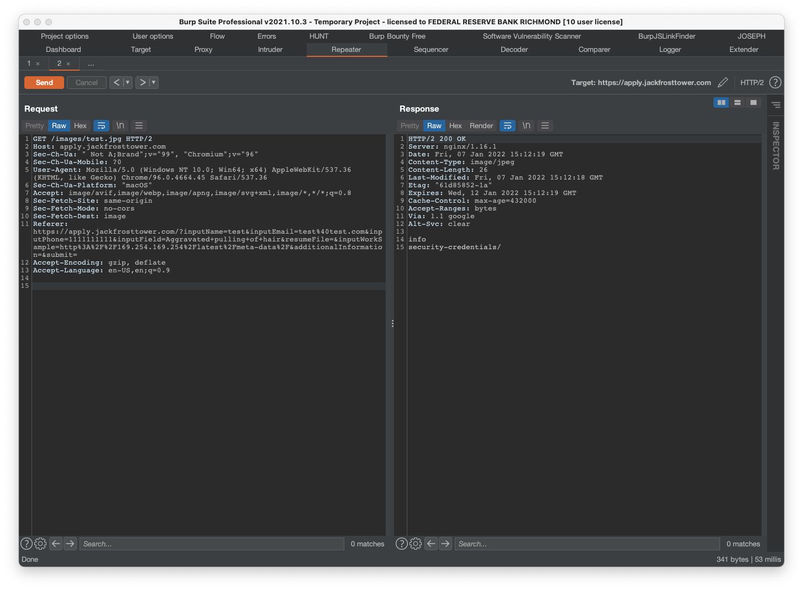Image resolution: width=803 pixels, height=590 pixels.
Task: Focus the Response search field
Action: tap(587, 544)
